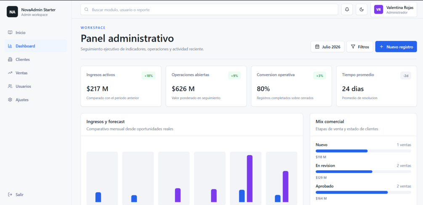The height and width of the screenshot is (205, 423).
Task: Click the $129 M amount
Action: coord(321,178)
